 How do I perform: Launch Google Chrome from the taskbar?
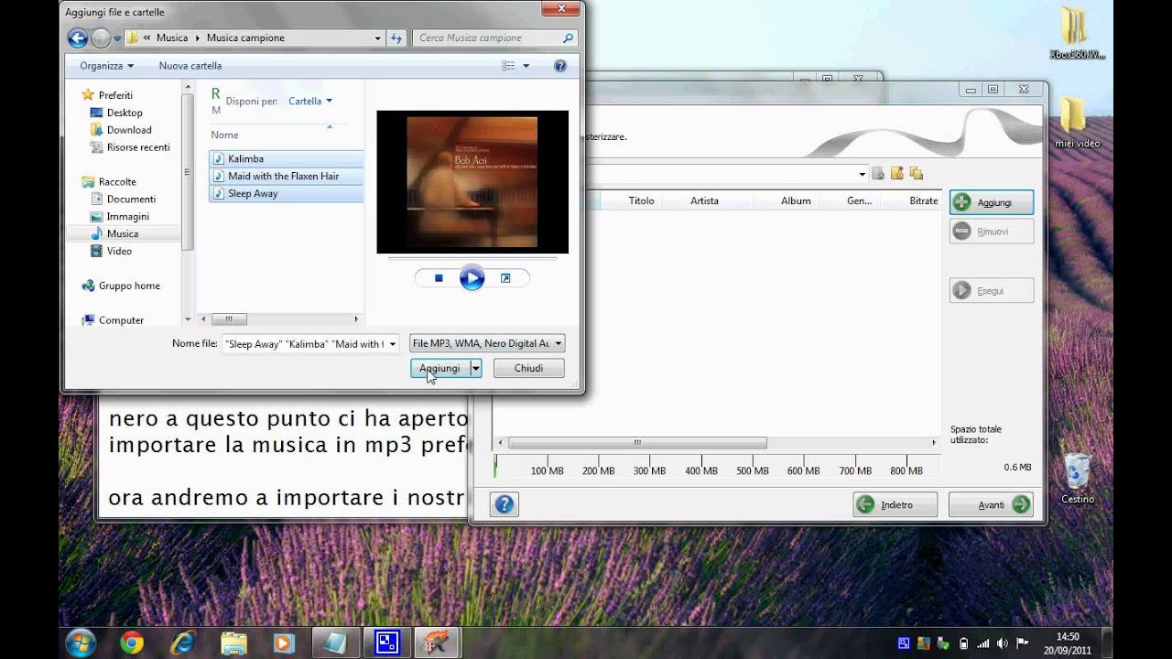(x=132, y=643)
